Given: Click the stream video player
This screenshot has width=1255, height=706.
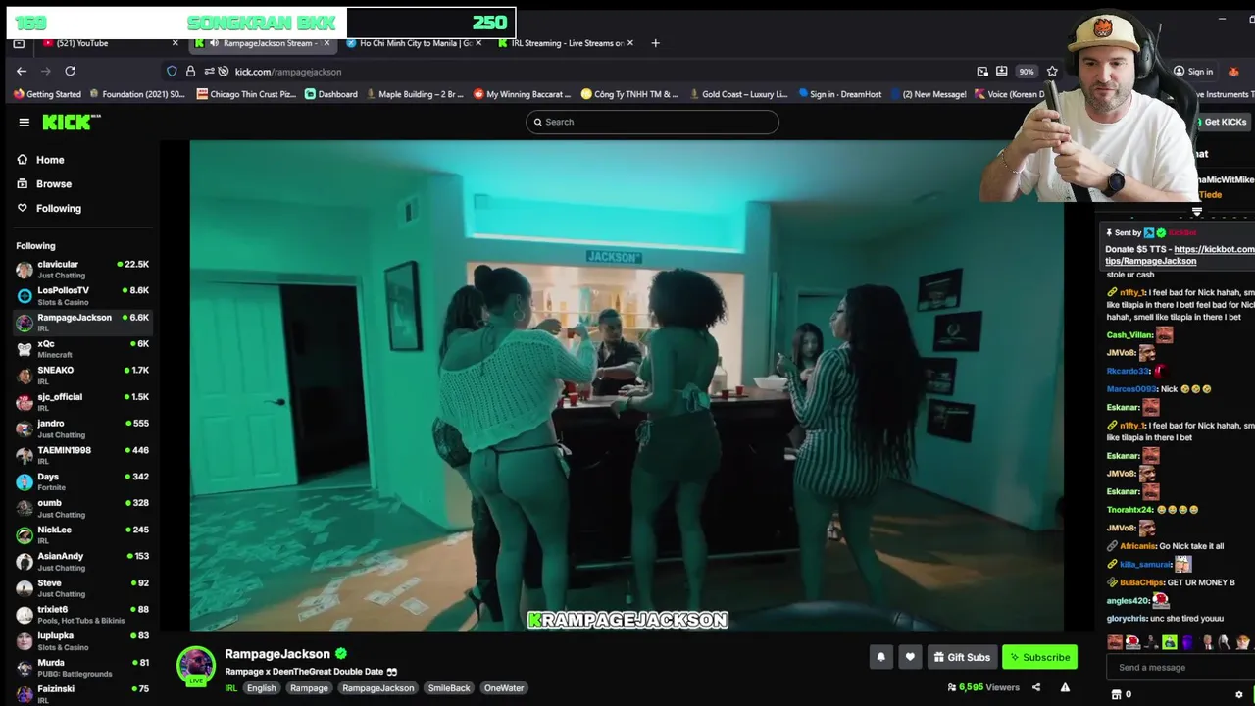Looking at the screenshot, I should [x=627, y=386].
